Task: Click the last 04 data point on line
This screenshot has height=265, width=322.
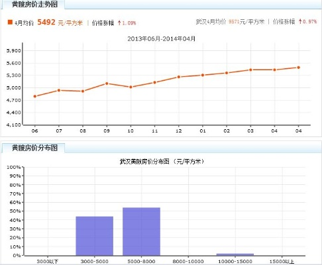Action: [x=299, y=68]
